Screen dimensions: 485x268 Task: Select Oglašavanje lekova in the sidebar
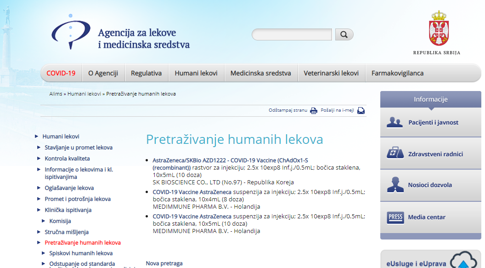coord(69,188)
